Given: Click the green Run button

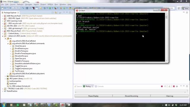Looking at the screenshot, I should (x=50, y=8).
